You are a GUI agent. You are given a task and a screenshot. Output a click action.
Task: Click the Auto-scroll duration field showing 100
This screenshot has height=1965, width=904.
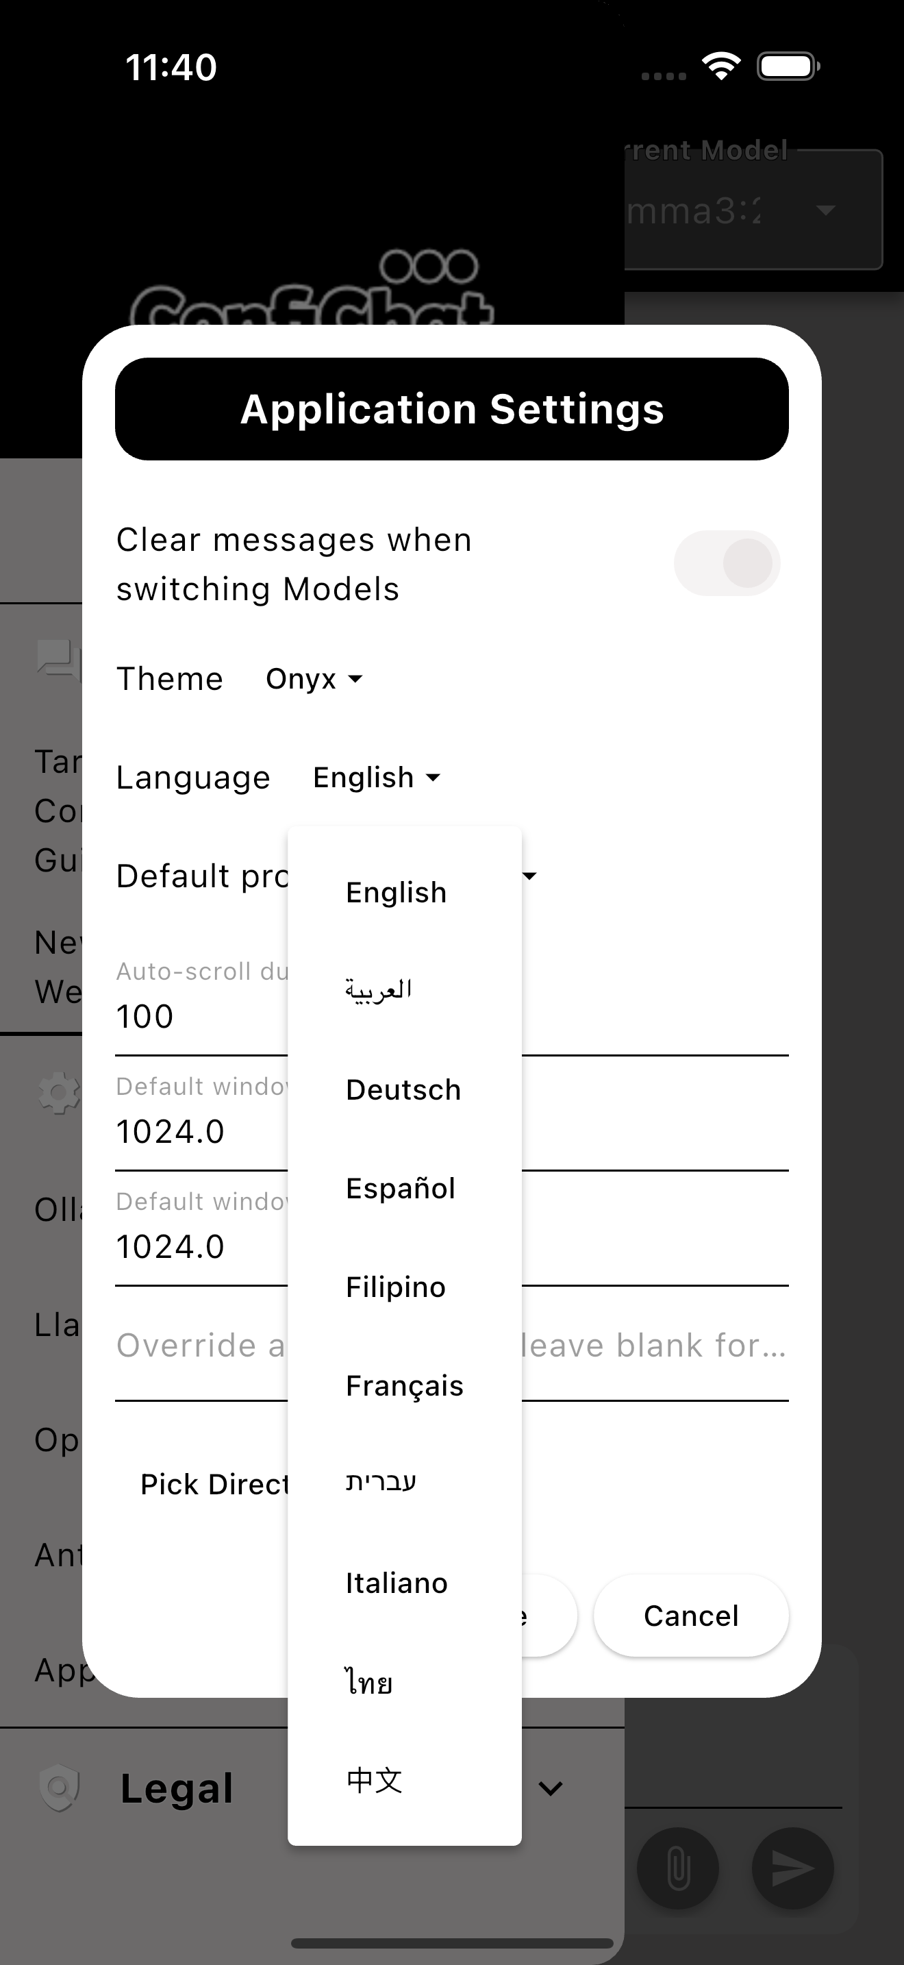(451, 1007)
